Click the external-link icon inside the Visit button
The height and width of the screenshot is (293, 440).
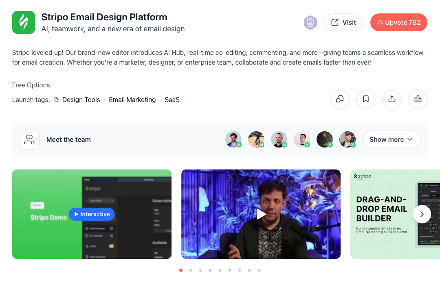click(x=335, y=22)
